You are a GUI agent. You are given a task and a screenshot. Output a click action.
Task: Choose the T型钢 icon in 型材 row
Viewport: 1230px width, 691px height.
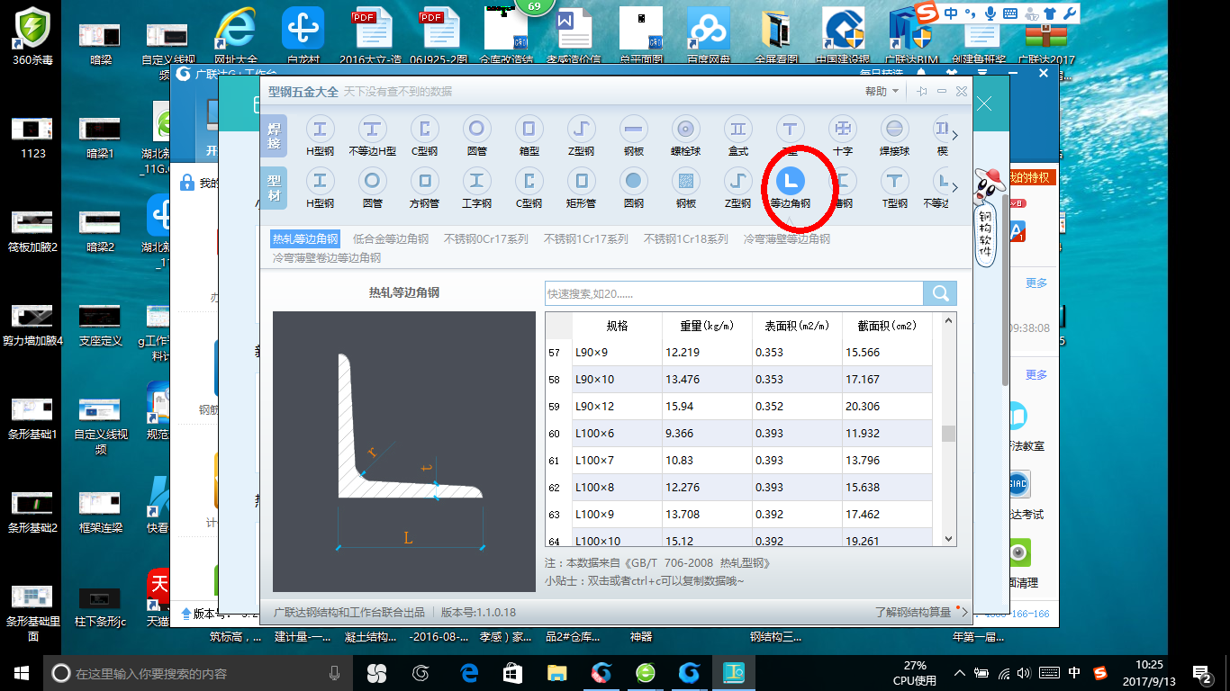[894, 181]
